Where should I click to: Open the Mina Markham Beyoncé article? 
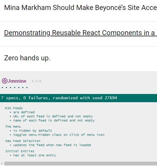[x=80, y=8]
